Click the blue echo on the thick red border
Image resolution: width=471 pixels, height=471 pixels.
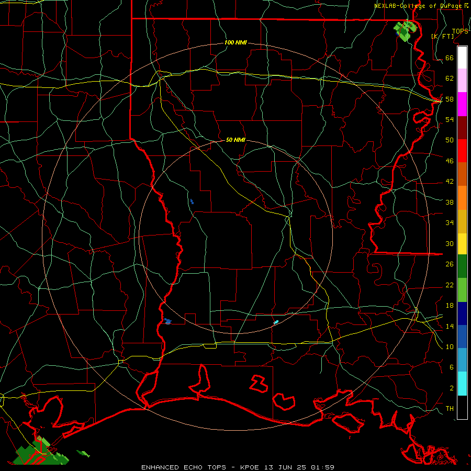(x=167, y=321)
